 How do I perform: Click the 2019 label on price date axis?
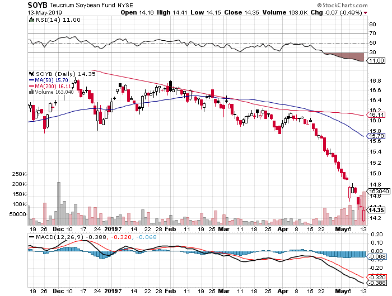(111, 229)
